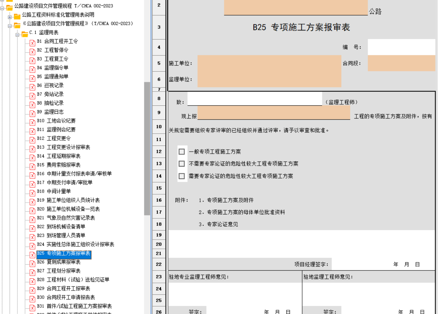Viewport: 438px width, 314px height.
Task: Collapse the 《公路建设项目文件管理规程》 node
Action: pos(10,26)
